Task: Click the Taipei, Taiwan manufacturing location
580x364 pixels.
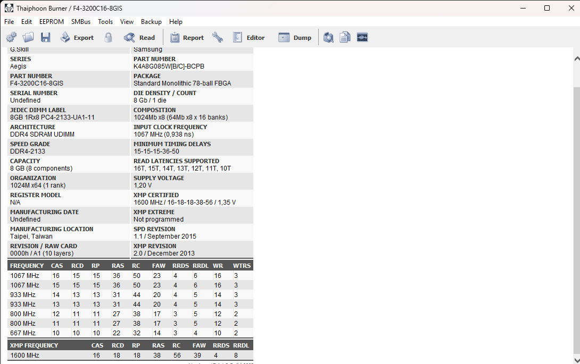Action: (x=31, y=236)
